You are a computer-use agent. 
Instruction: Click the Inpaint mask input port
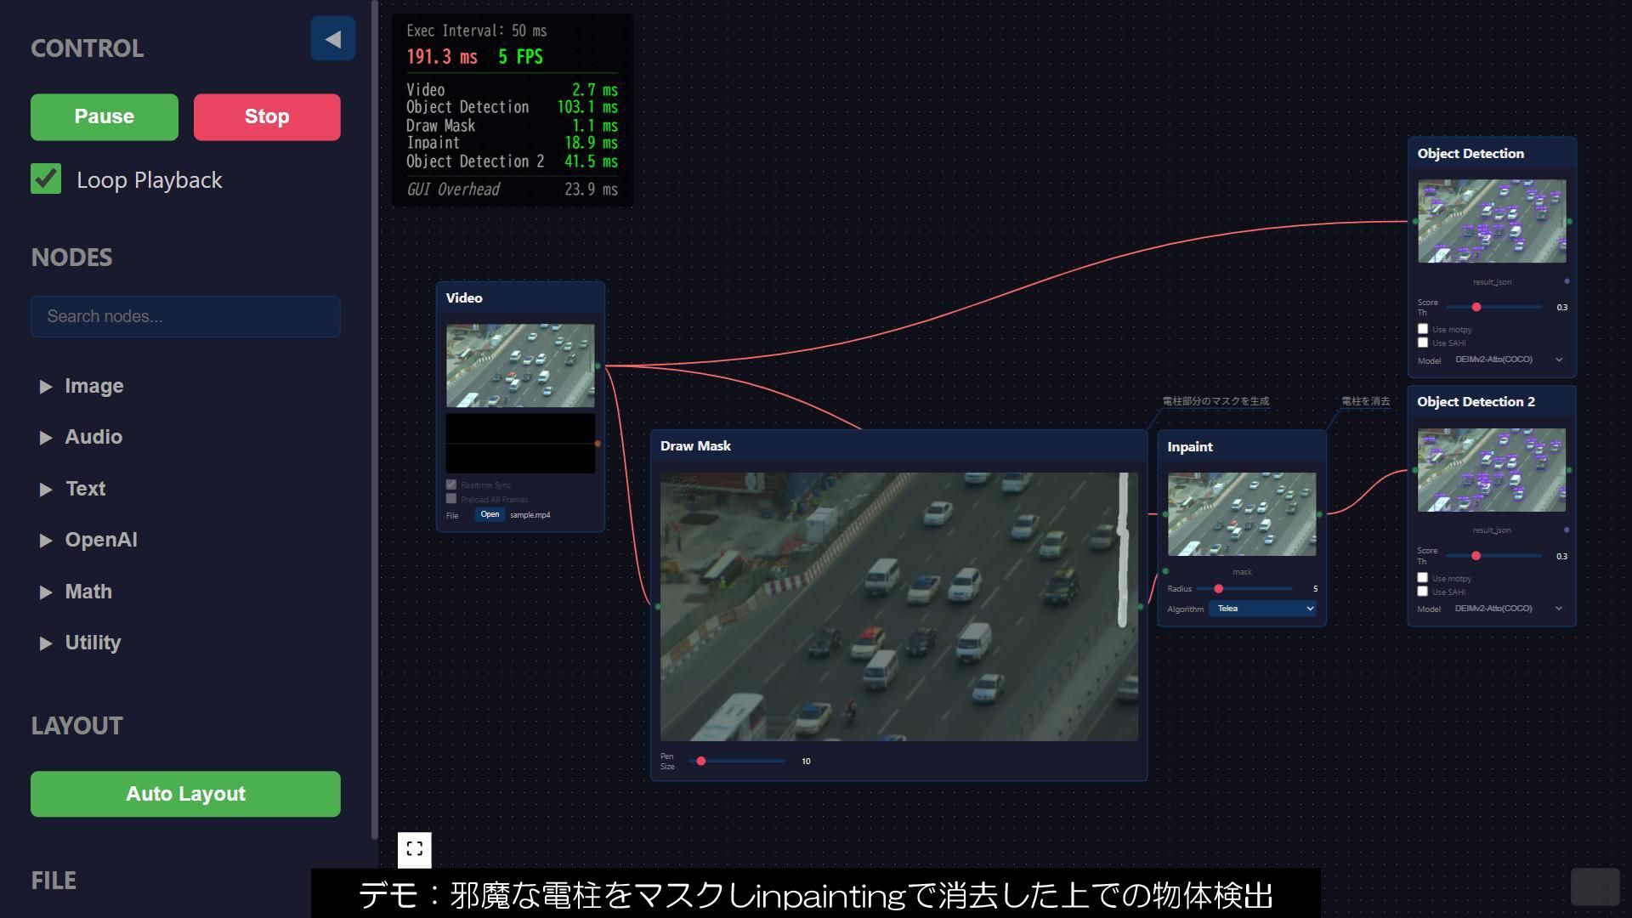tap(1165, 571)
